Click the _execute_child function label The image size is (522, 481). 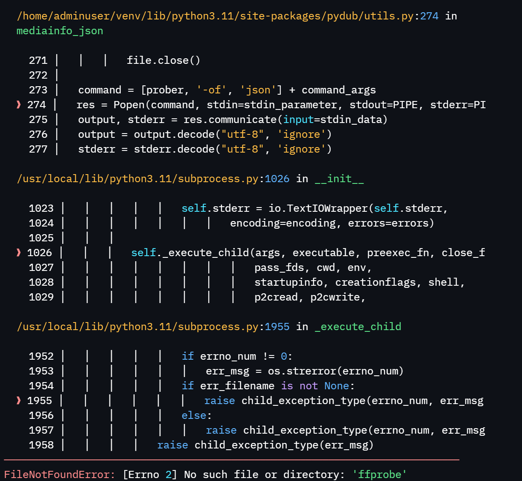point(357,326)
